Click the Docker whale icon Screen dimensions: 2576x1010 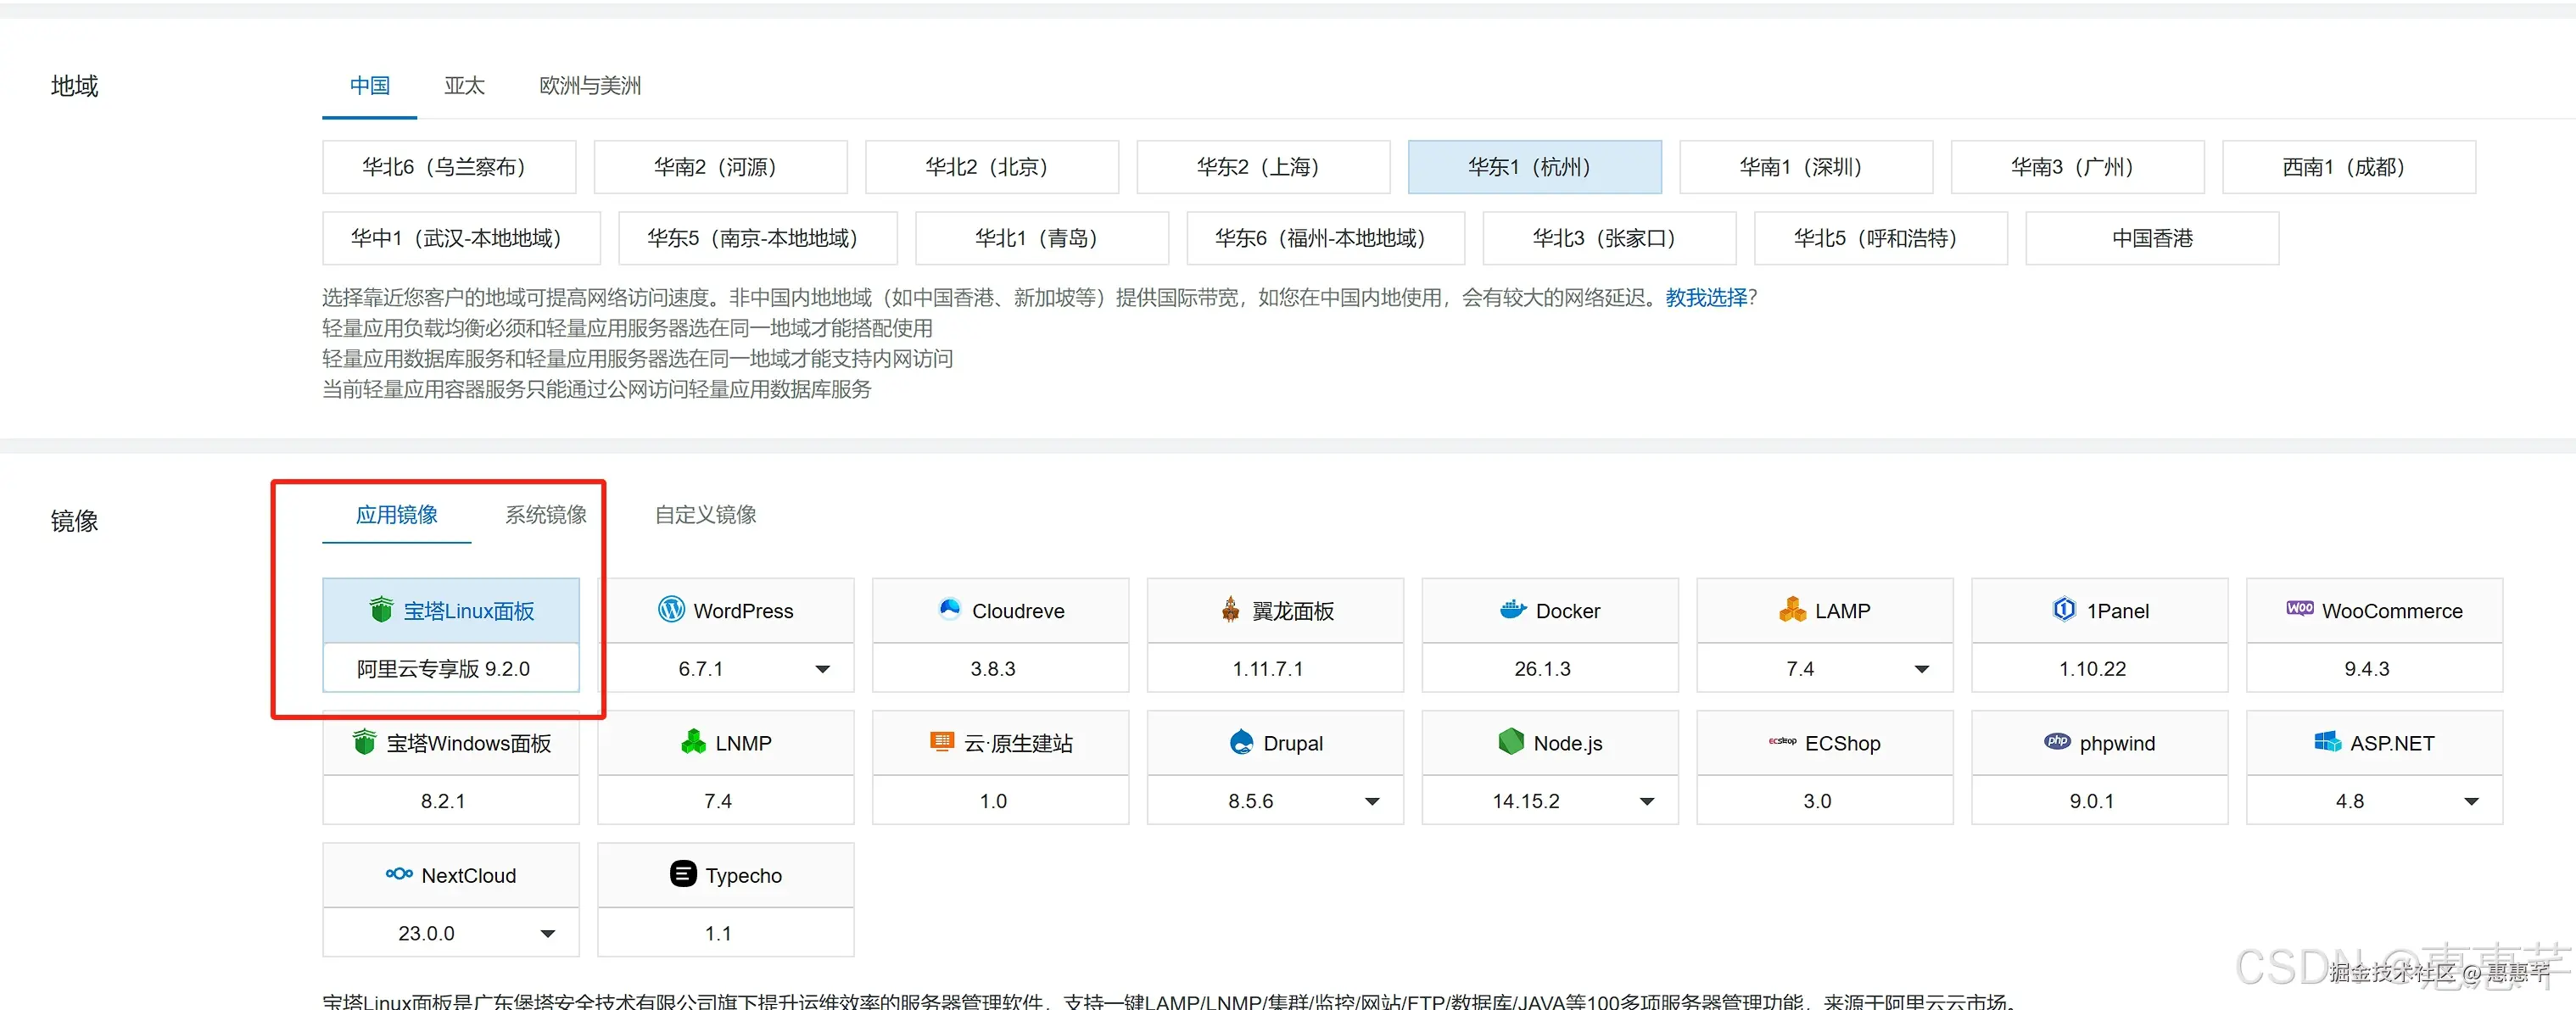point(1513,609)
